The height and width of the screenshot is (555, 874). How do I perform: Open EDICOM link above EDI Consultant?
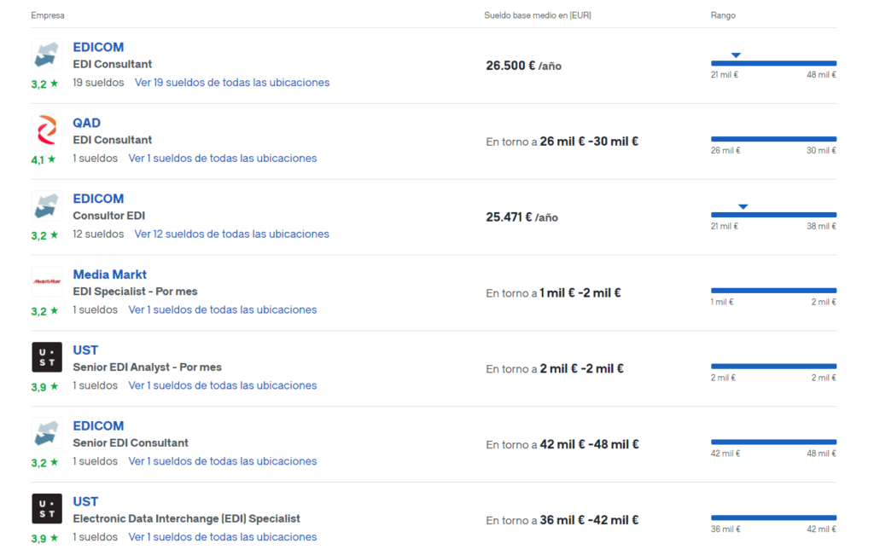98,48
